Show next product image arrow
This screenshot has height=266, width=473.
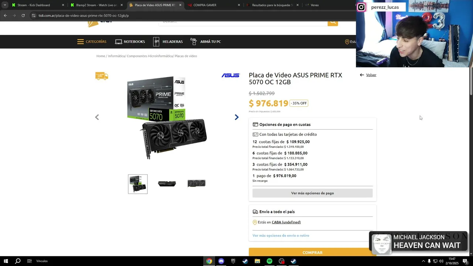click(236, 117)
